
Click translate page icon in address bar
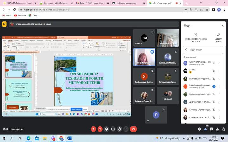point(191,10)
